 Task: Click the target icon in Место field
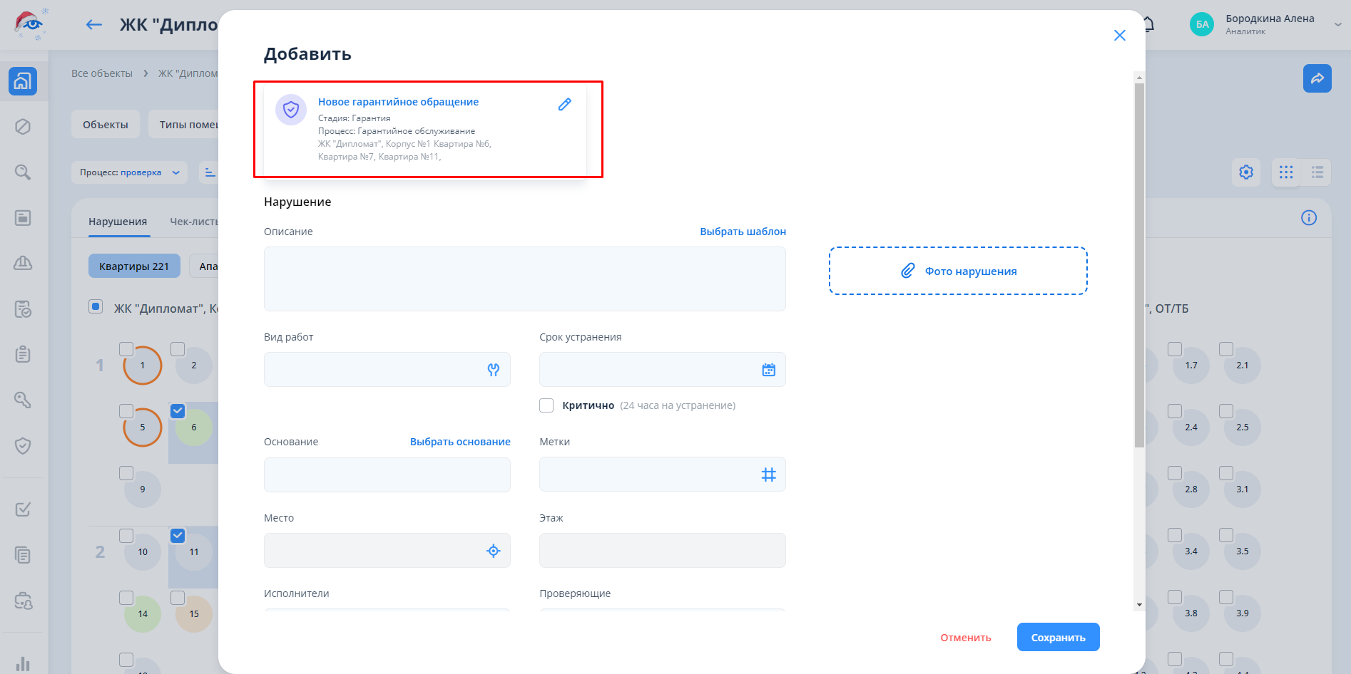[x=493, y=551]
